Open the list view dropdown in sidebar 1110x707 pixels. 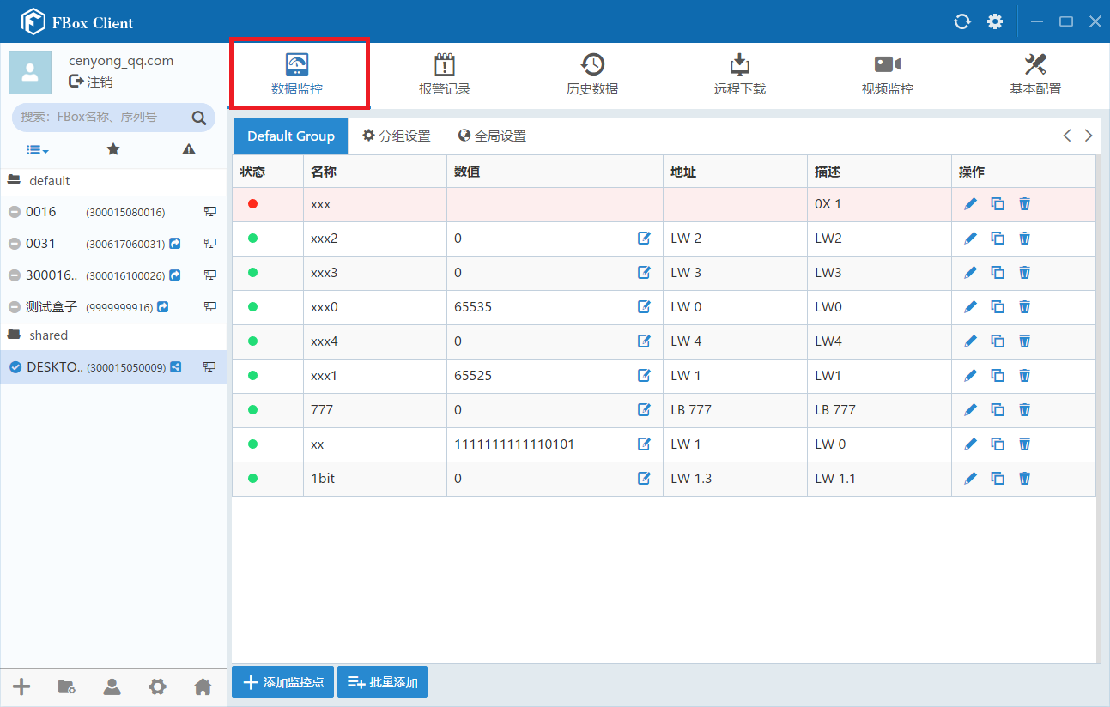(37, 150)
